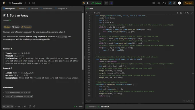The height and width of the screenshot is (110, 195).
Task: Close the Accepted tab
Action: coord(67,8)
